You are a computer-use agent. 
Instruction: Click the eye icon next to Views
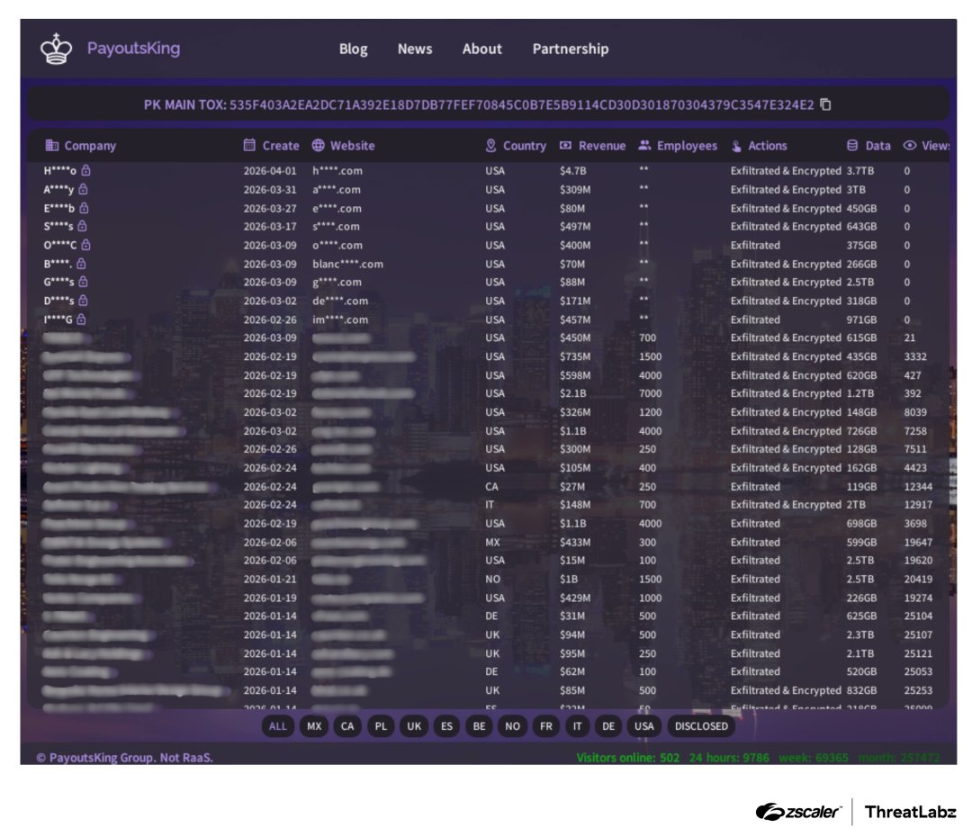pyautogui.click(x=908, y=145)
